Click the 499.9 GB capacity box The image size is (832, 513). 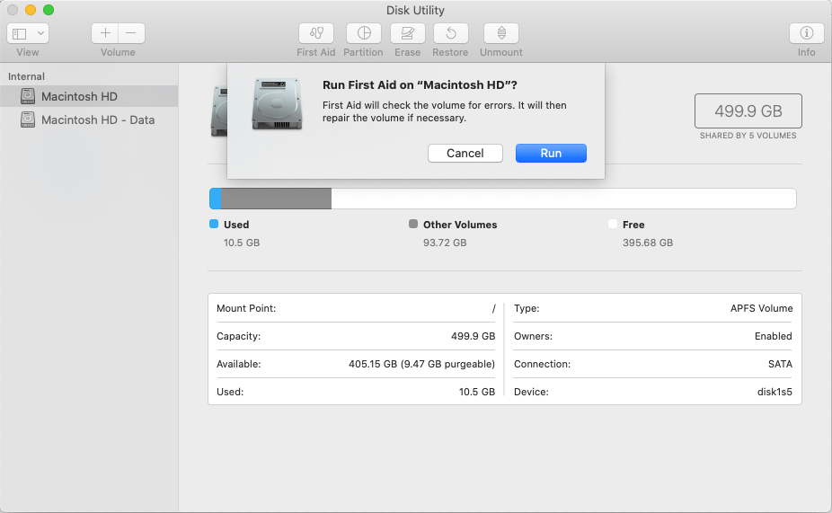coord(748,111)
